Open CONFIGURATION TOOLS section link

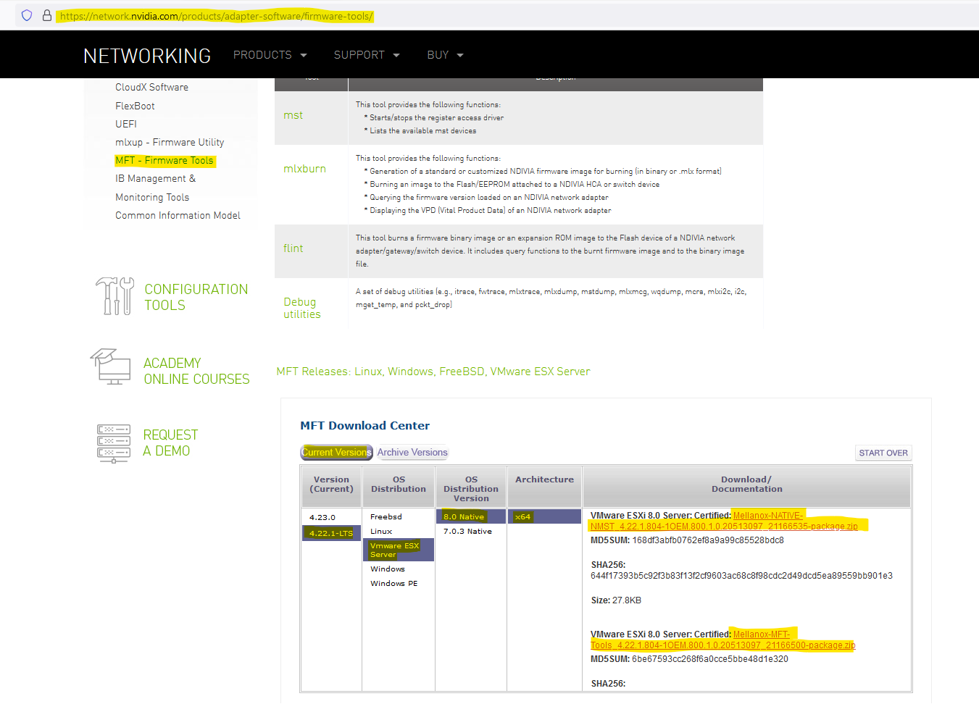[x=196, y=297]
